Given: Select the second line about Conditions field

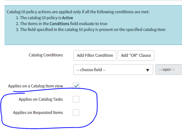Looking at the screenshot, I should [x=62, y=24].
